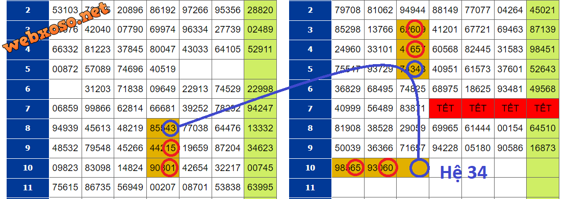Click on 41201
The height and width of the screenshot is (199, 568).
tap(445, 30)
